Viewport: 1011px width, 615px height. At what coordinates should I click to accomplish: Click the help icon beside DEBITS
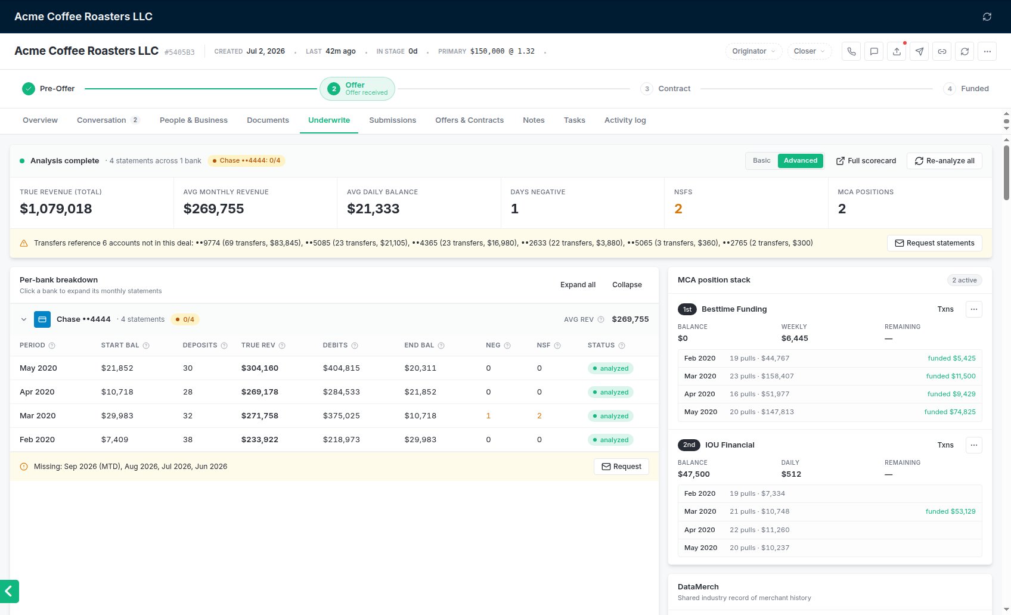[355, 346]
